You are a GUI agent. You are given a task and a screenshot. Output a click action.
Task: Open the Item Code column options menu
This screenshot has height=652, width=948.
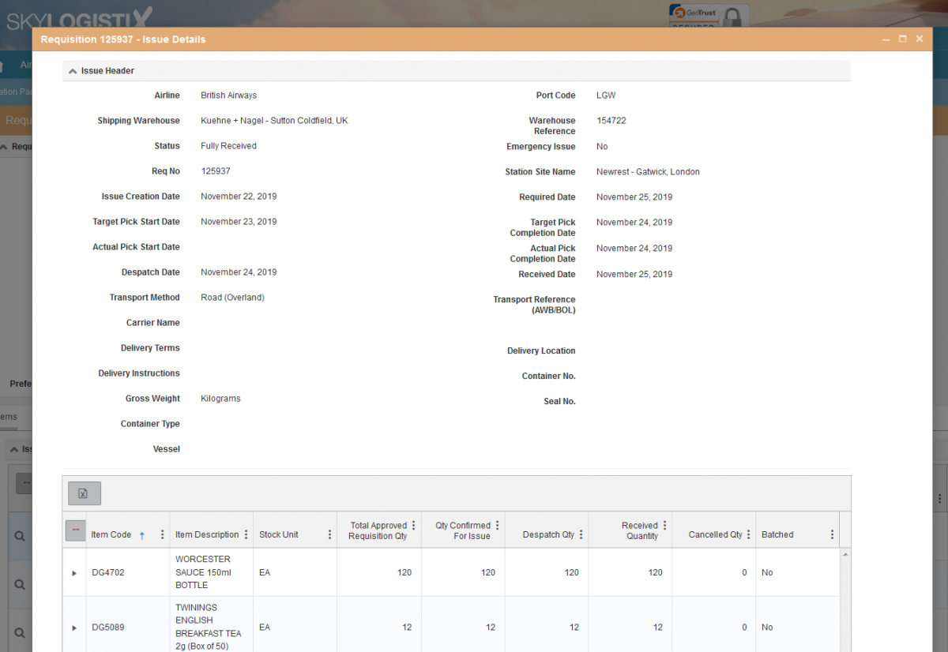161,534
